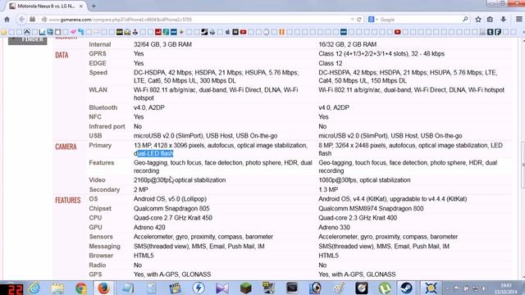Screen dimensions: 525x295
Task: Click '32/64 GB, 3 GB RAM' cell
Action: click(162, 44)
